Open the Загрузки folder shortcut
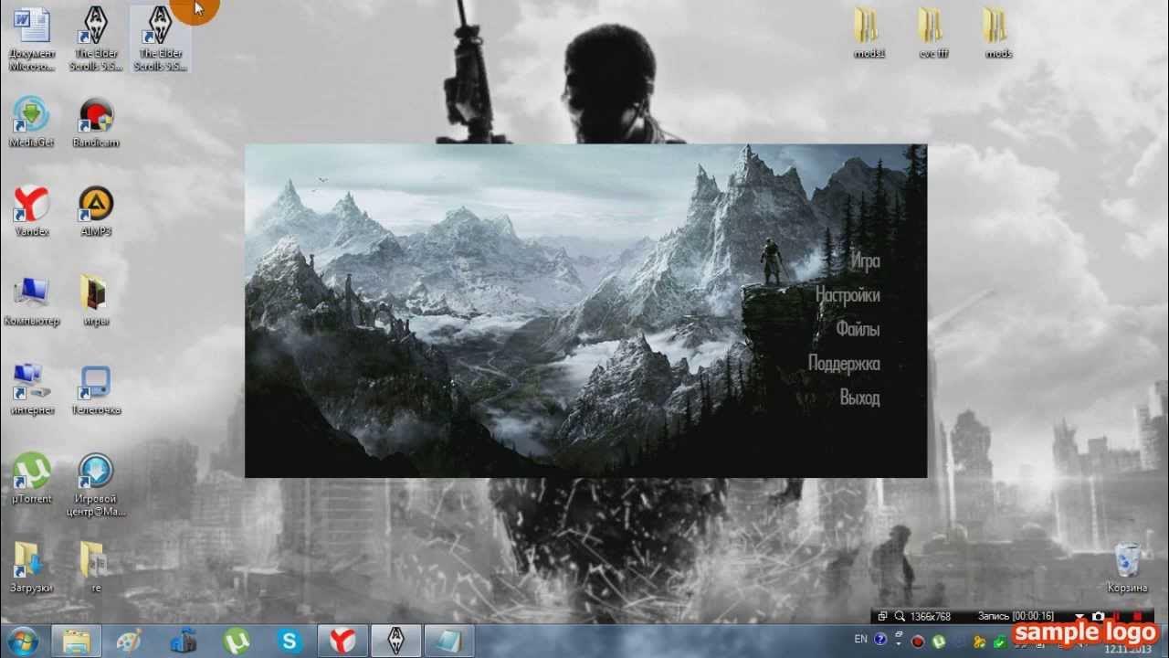This screenshot has width=1169, height=658. click(x=32, y=568)
